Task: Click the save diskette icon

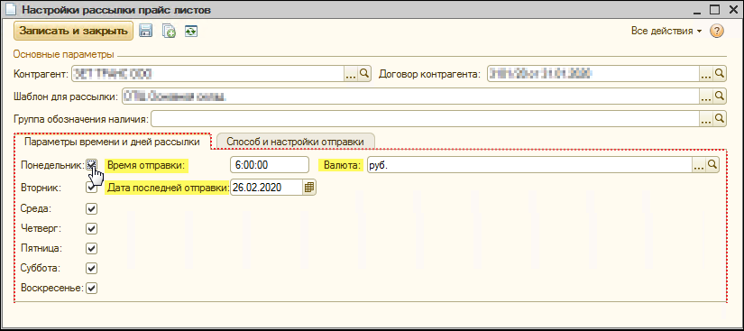Action: coord(144,32)
